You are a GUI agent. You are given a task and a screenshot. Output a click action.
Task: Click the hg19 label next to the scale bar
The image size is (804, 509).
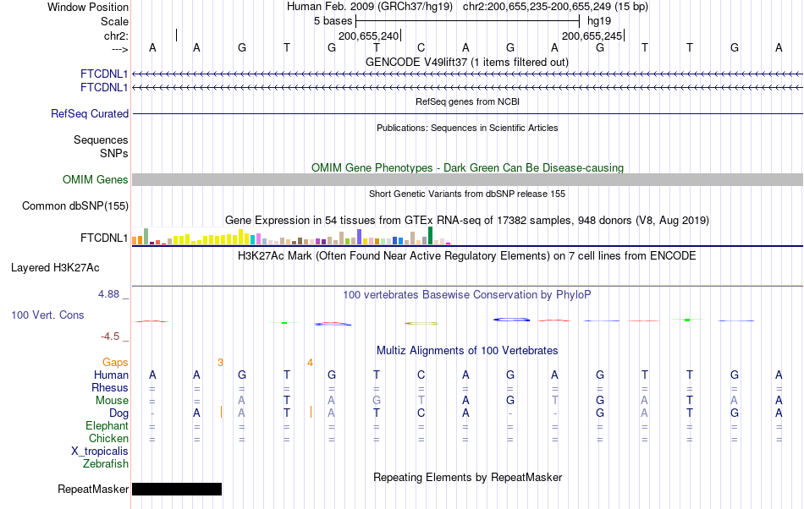[x=599, y=21]
